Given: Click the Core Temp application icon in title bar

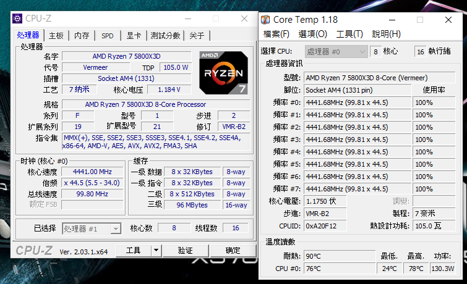Looking at the screenshot, I should point(265,20).
